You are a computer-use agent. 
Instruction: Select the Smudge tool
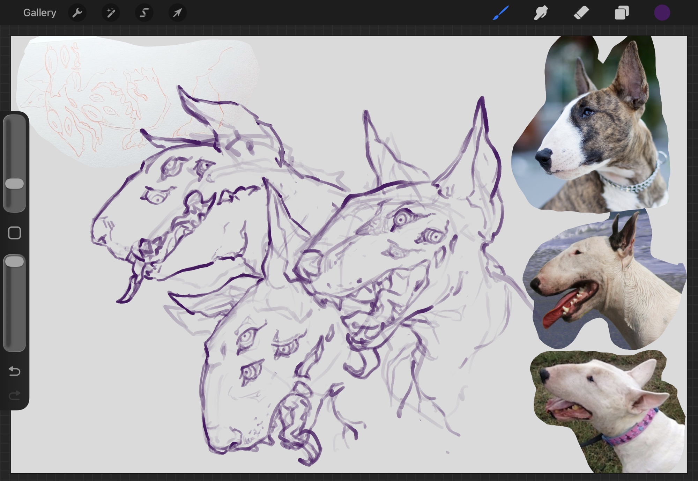click(x=541, y=13)
